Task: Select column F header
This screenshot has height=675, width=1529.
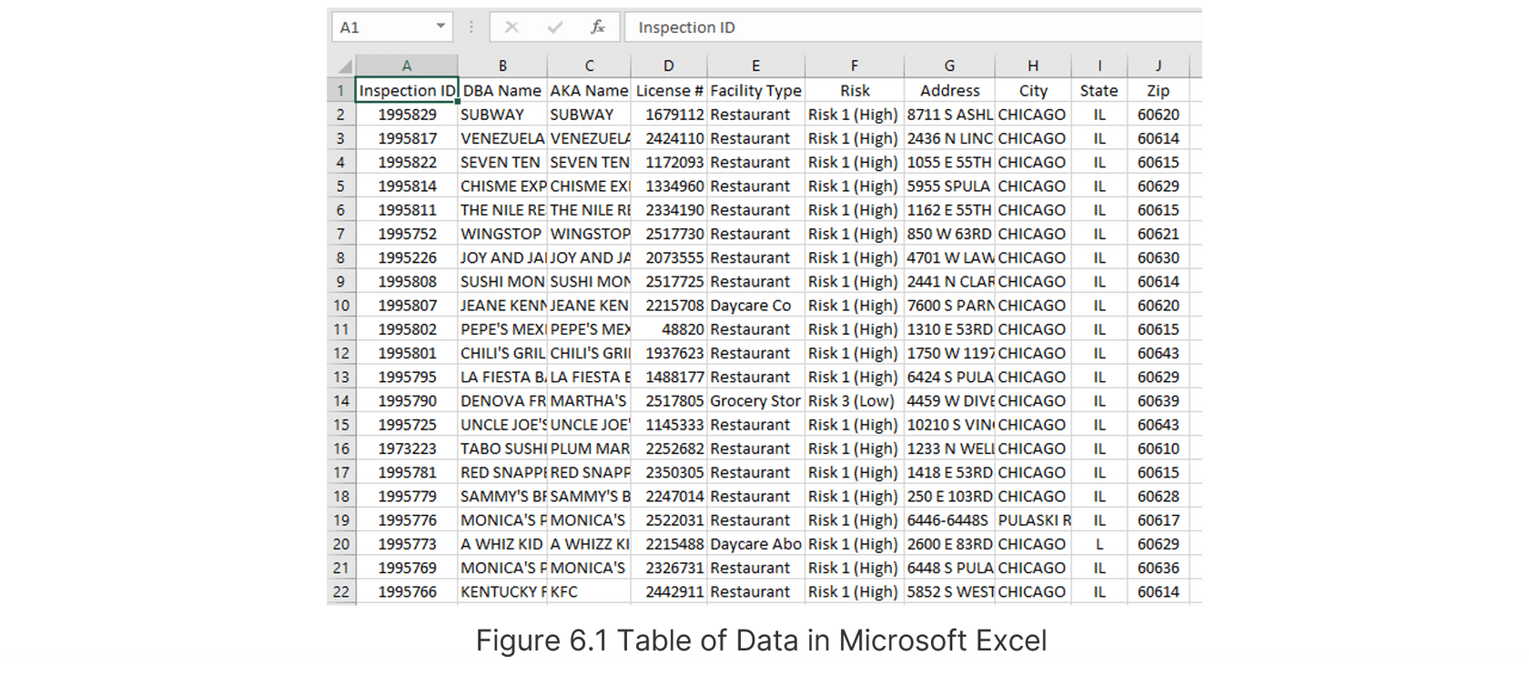Action: pos(855,65)
